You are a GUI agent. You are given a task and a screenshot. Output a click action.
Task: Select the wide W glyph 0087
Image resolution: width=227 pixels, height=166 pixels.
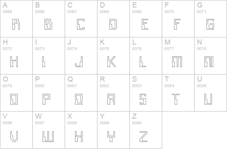pyautogui.click(x=48, y=136)
